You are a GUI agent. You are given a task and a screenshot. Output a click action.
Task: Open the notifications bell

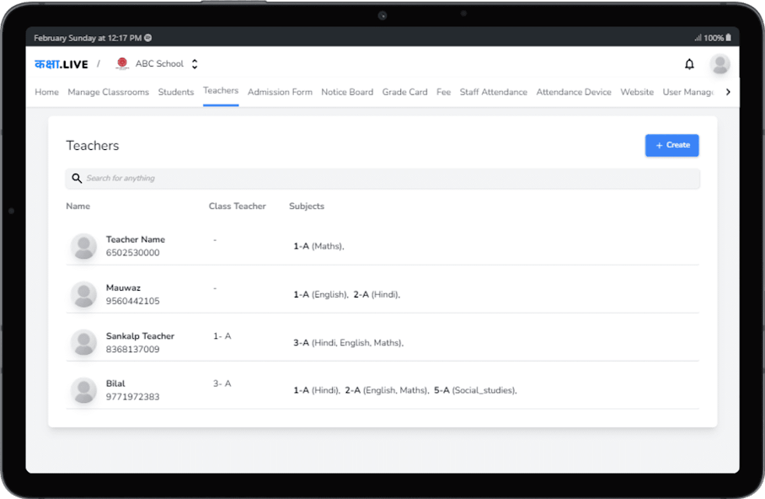click(x=689, y=64)
